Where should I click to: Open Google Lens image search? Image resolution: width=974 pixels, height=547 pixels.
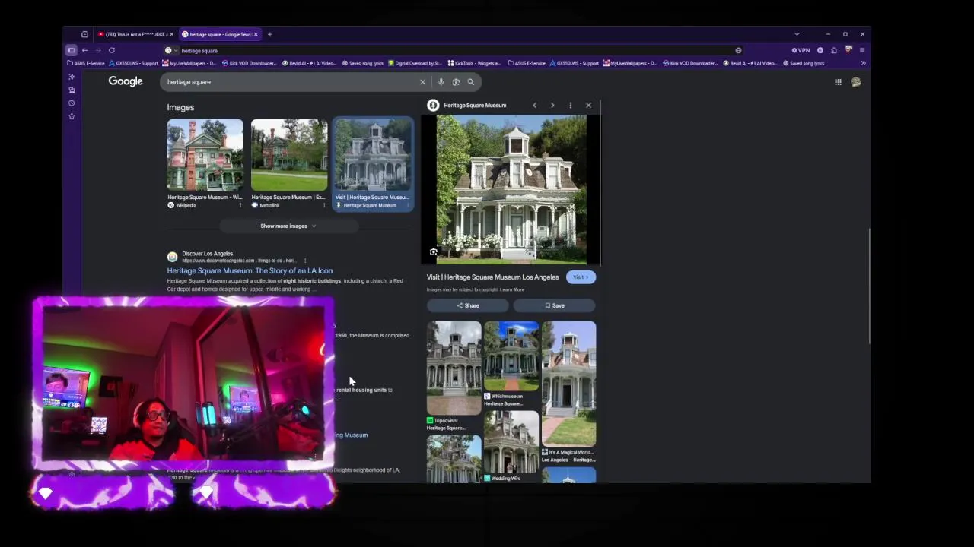pos(456,82)
